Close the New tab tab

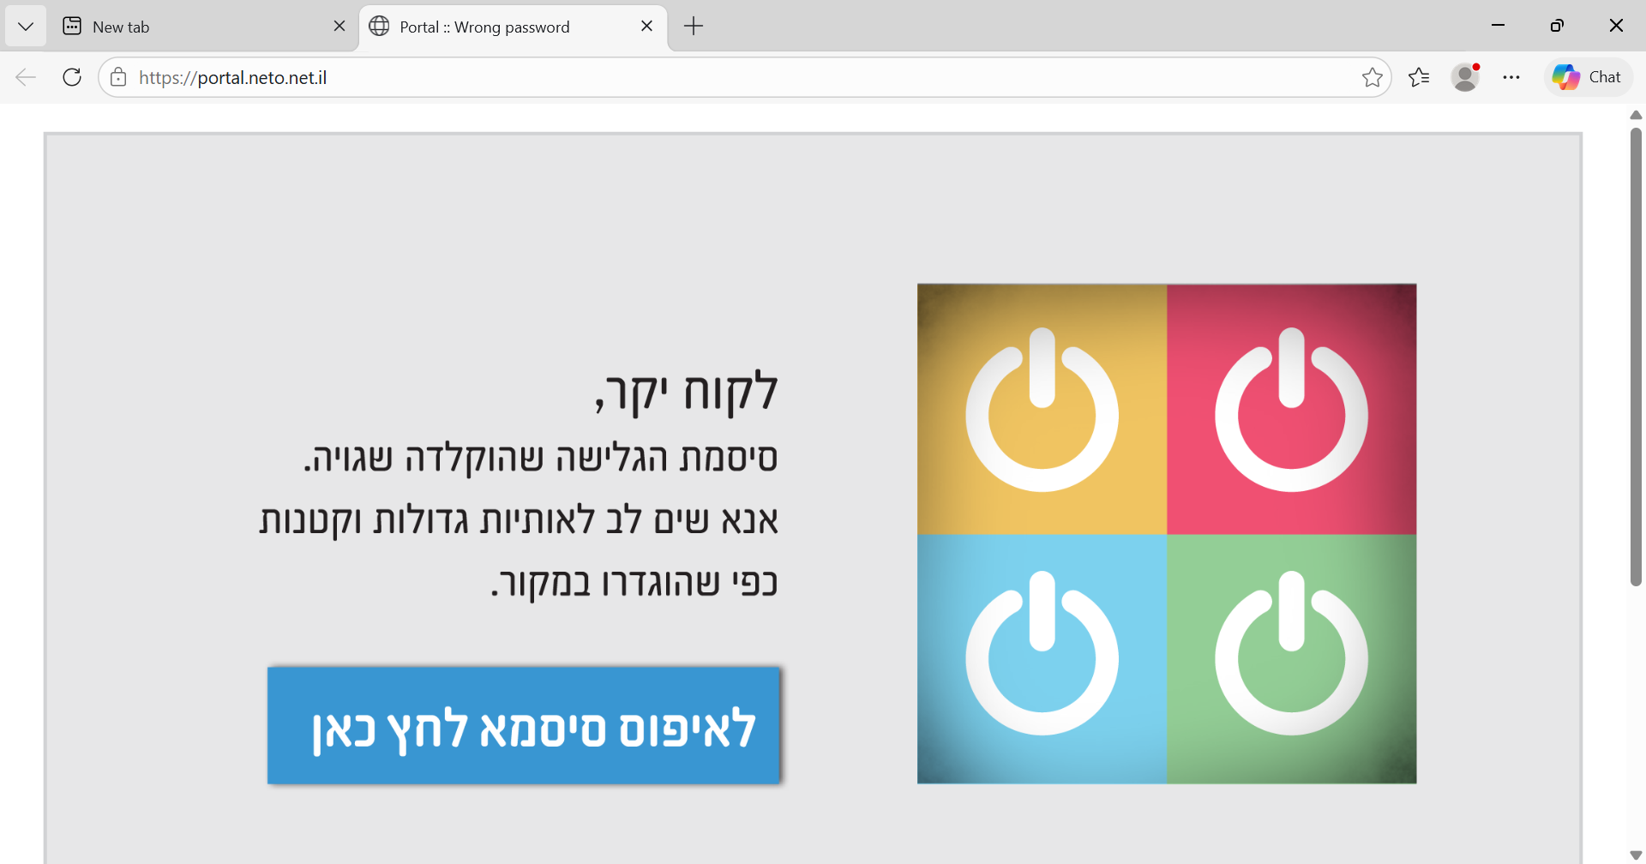339,27
